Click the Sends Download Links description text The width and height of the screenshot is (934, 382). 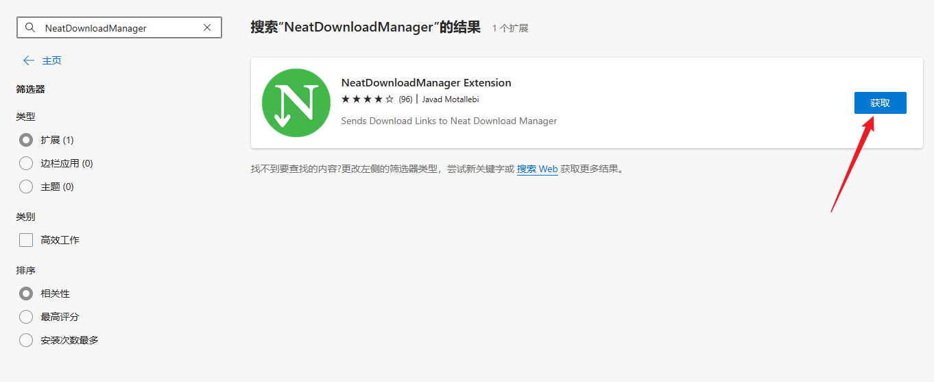pyautogui.click(x=448, y=121)
